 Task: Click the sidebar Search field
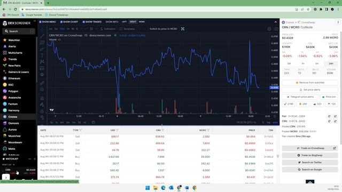(x=19, y=31)
